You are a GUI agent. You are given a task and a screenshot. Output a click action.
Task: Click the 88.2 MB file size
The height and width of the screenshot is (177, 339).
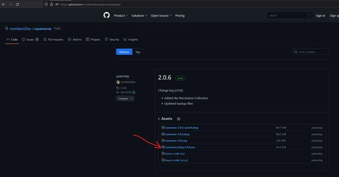pos(281,134)
